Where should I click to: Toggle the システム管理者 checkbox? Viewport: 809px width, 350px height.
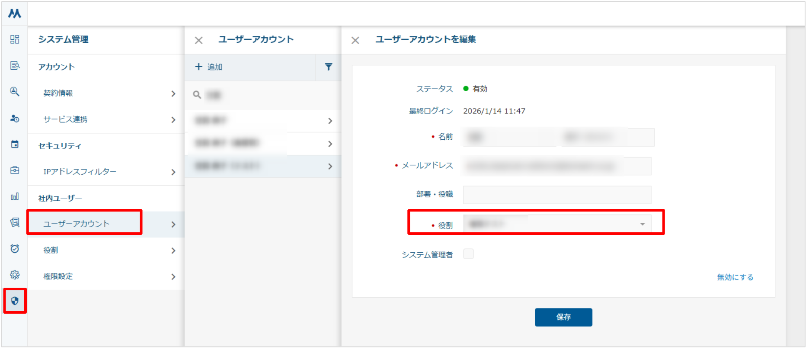(x=468, y=254)
